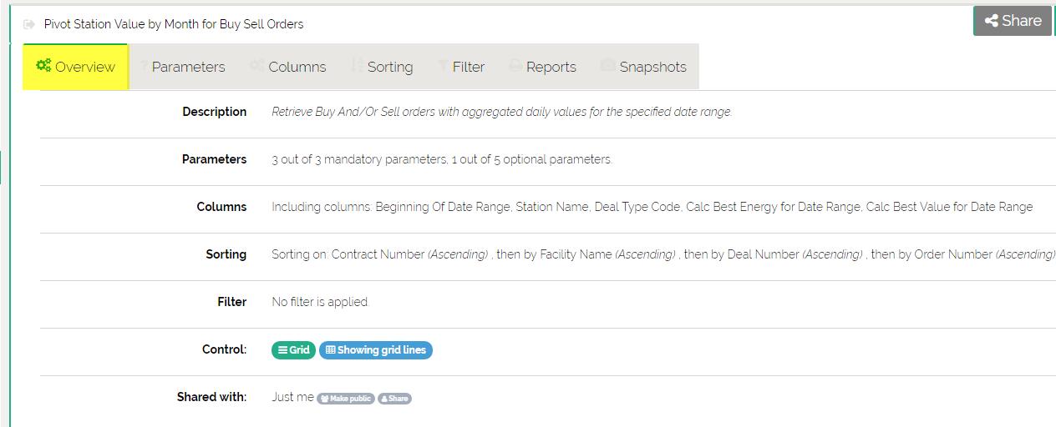
Task: Click the report title Pivot Station Value by Month
Action: coord(174,24)
